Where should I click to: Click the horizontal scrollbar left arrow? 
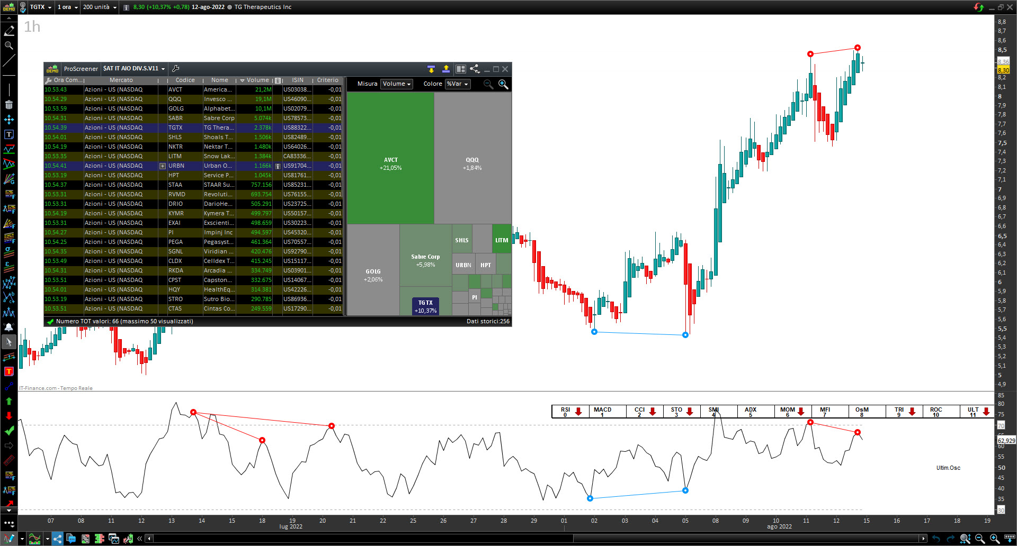click(149, 539)
